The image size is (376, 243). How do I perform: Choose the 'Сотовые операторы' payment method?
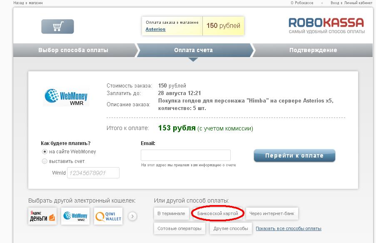179,228
